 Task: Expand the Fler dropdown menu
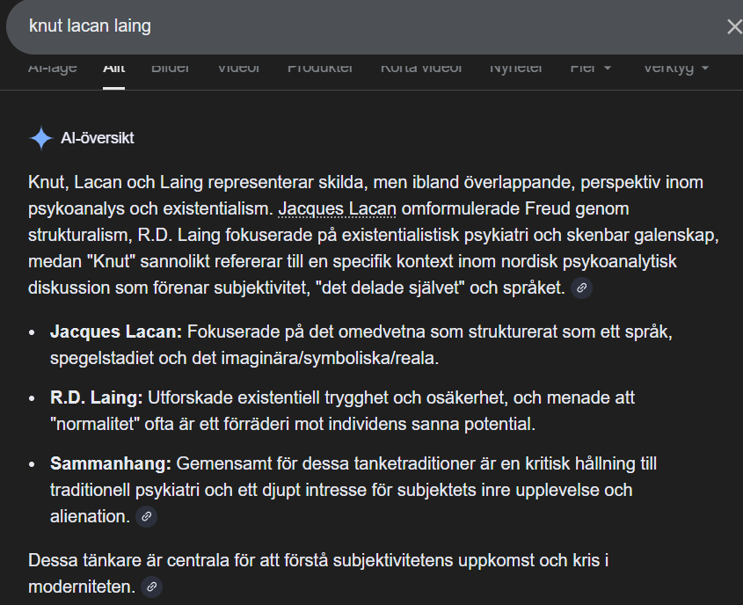[591, 68]
